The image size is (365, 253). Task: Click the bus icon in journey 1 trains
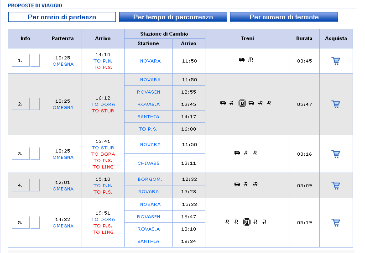point(242,60)
